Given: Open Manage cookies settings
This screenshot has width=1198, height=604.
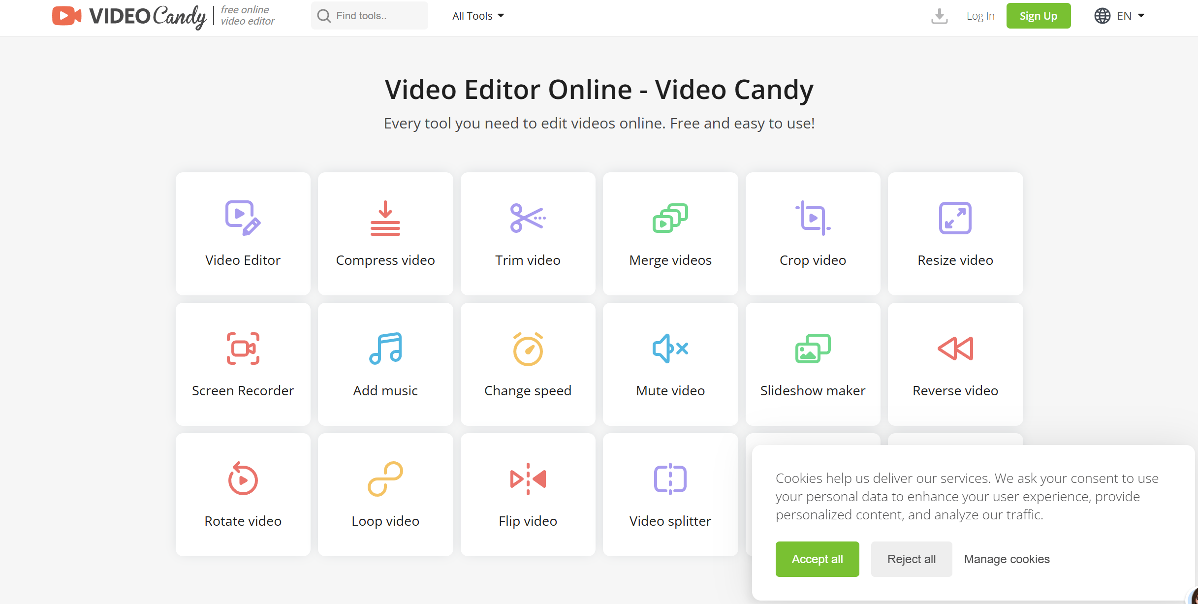Looking at the screenshot, I should click(x=1007, y=559).
